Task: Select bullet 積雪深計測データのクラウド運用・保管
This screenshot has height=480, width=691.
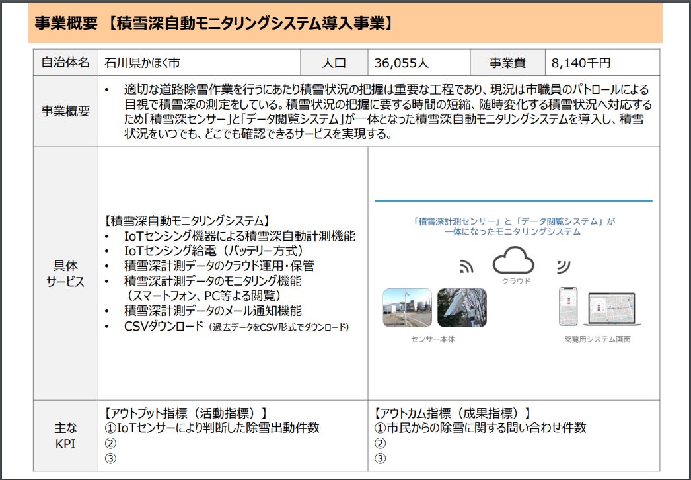Action: point(219,266)
